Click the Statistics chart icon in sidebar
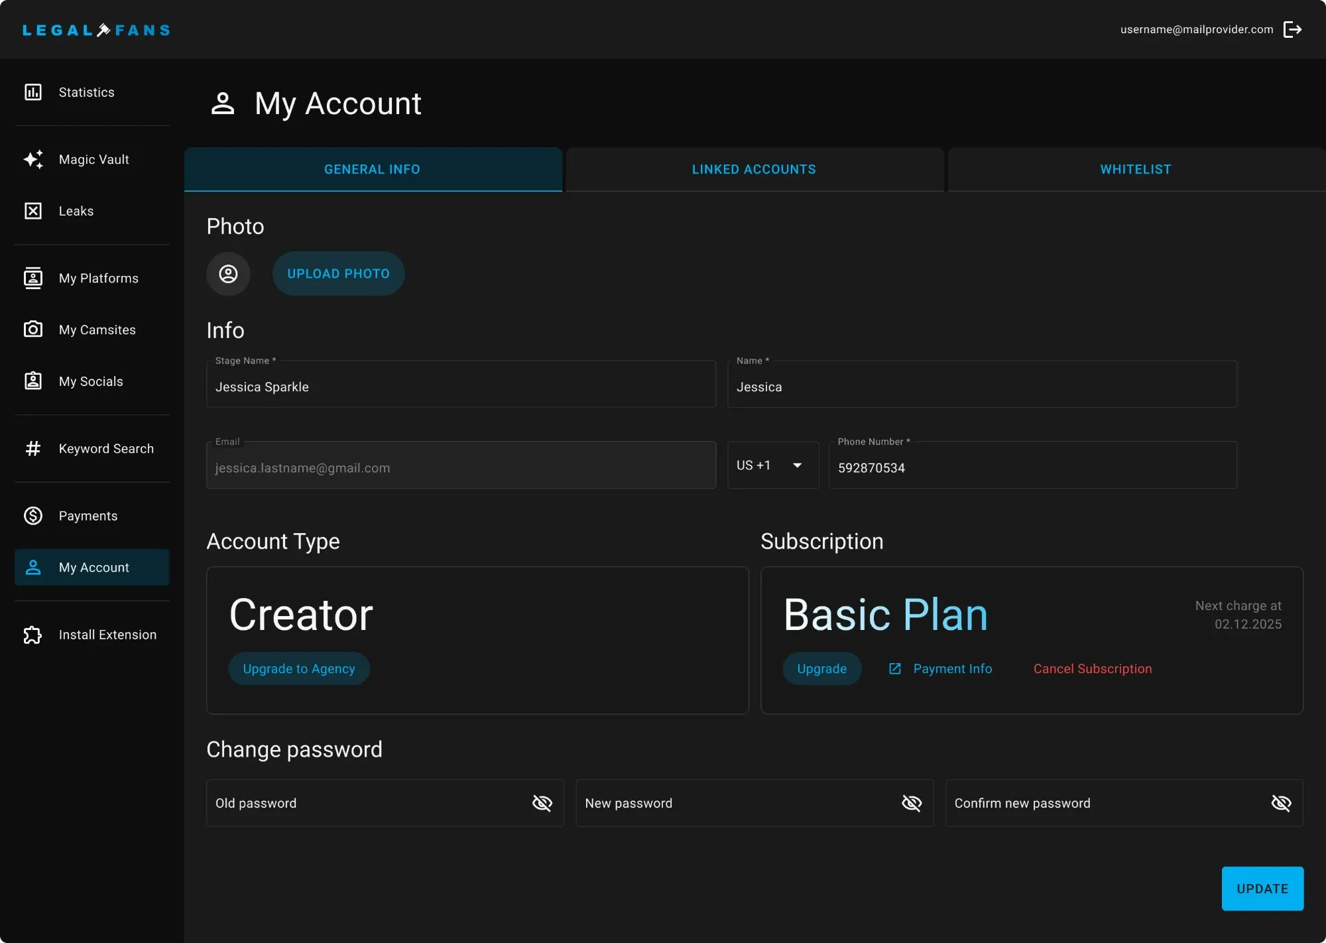 tap(33, 92)
